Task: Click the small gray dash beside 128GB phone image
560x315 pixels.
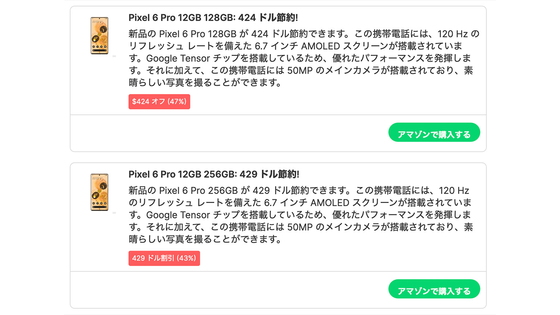Action: tap(114, 56)
